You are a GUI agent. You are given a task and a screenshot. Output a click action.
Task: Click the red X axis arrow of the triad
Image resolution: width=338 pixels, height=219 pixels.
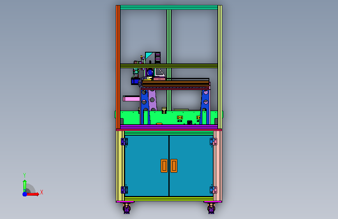tap(33, 194)
